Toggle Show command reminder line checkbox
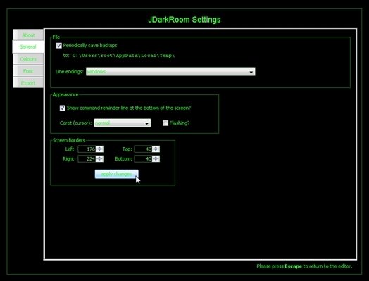 [62, 108]
